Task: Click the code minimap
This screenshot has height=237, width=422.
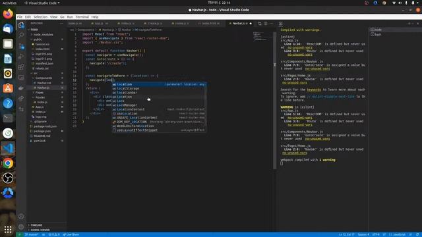Action: (x=262, y=36)
